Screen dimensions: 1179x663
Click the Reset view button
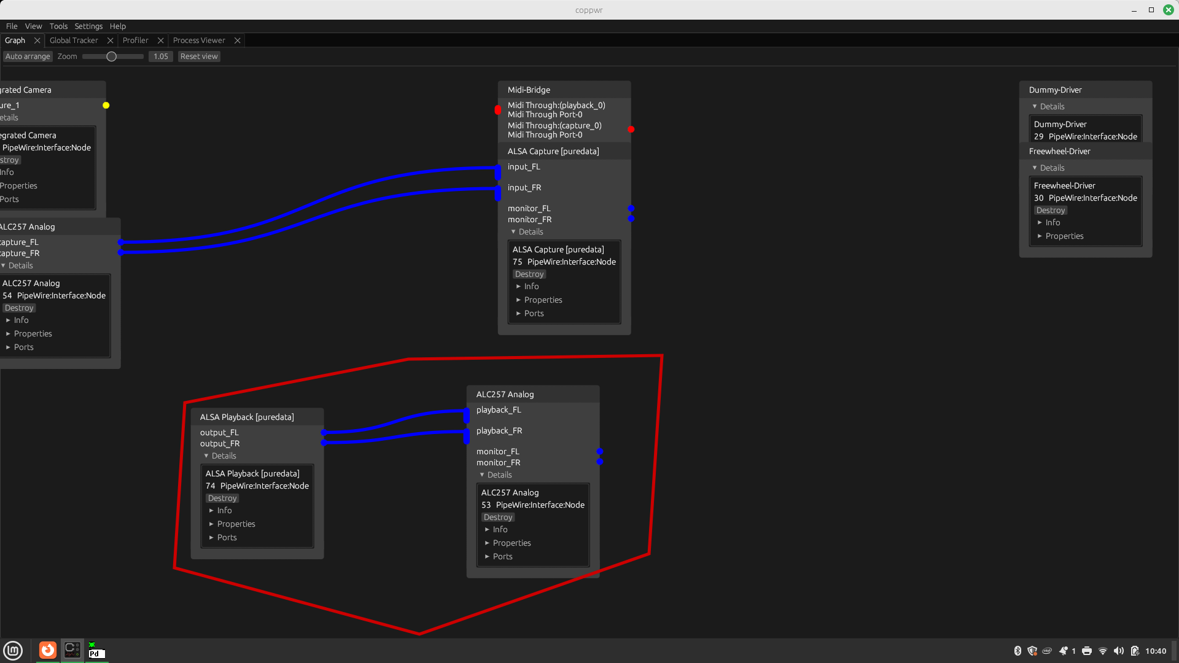(x=198, y=56)
